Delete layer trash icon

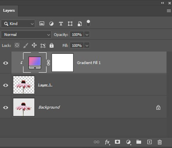point(159,142)
